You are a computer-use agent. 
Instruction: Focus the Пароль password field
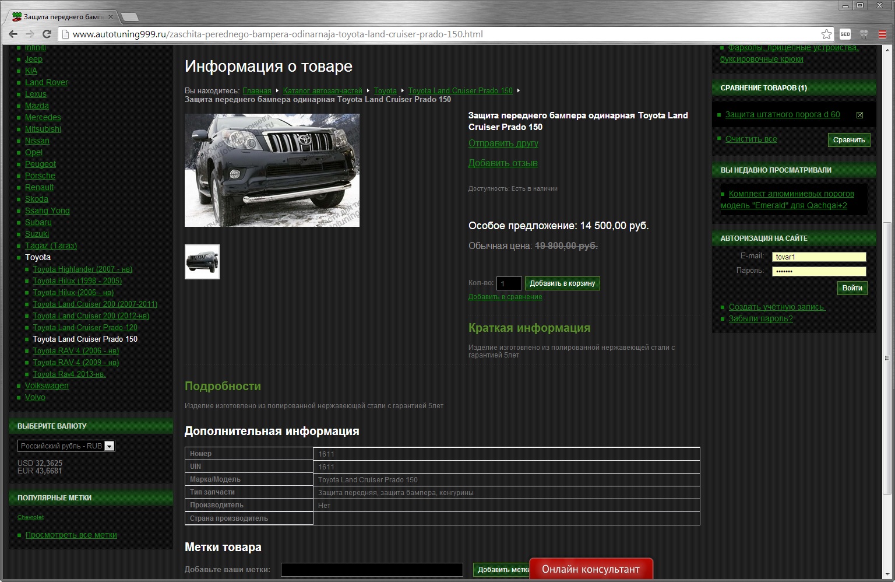(819, 271)
